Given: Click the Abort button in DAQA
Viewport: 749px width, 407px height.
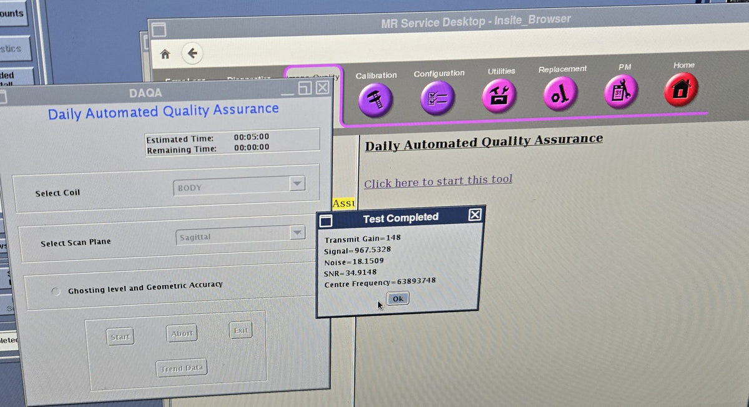Looking at the screenshot, I should tap(182, 334).
